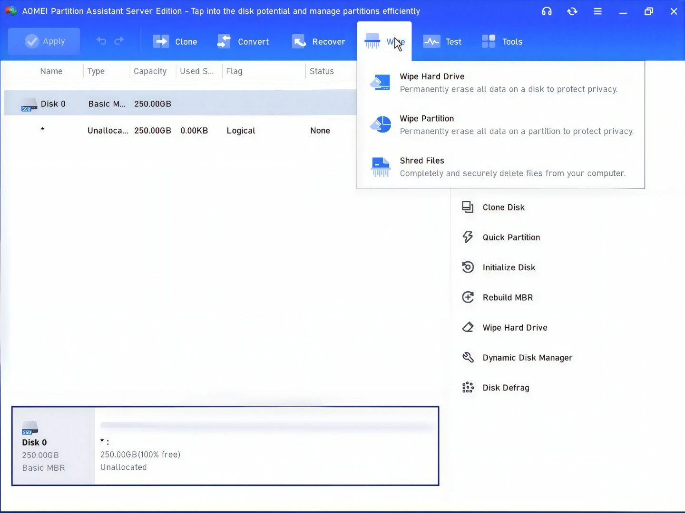Open the Convert menu

243,42
